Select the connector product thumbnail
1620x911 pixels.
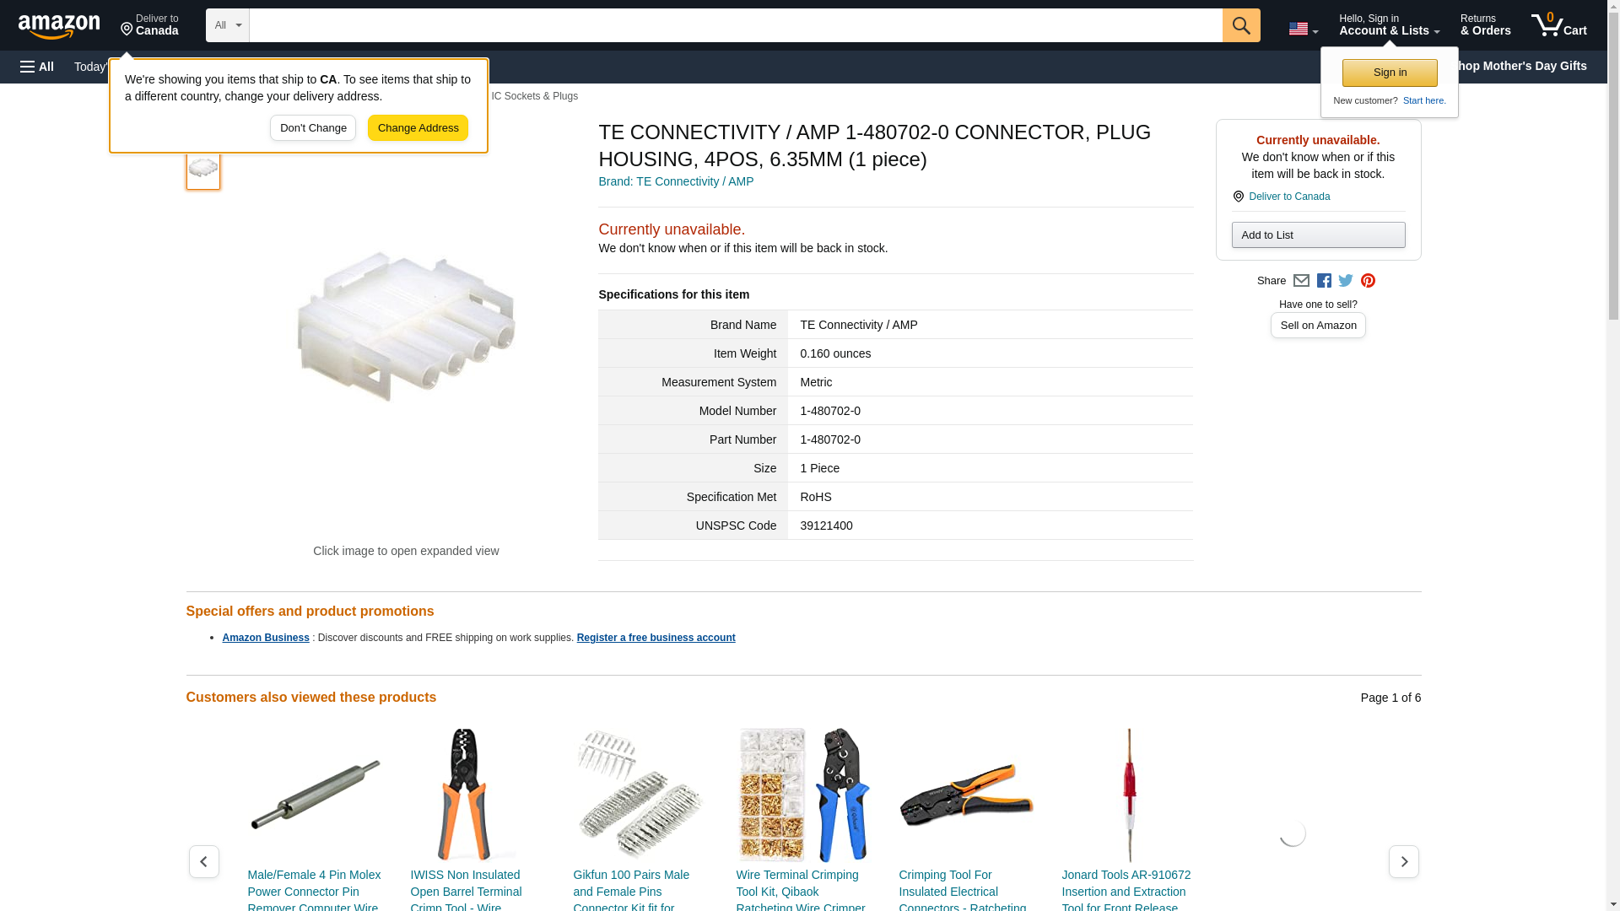(202, 169)
